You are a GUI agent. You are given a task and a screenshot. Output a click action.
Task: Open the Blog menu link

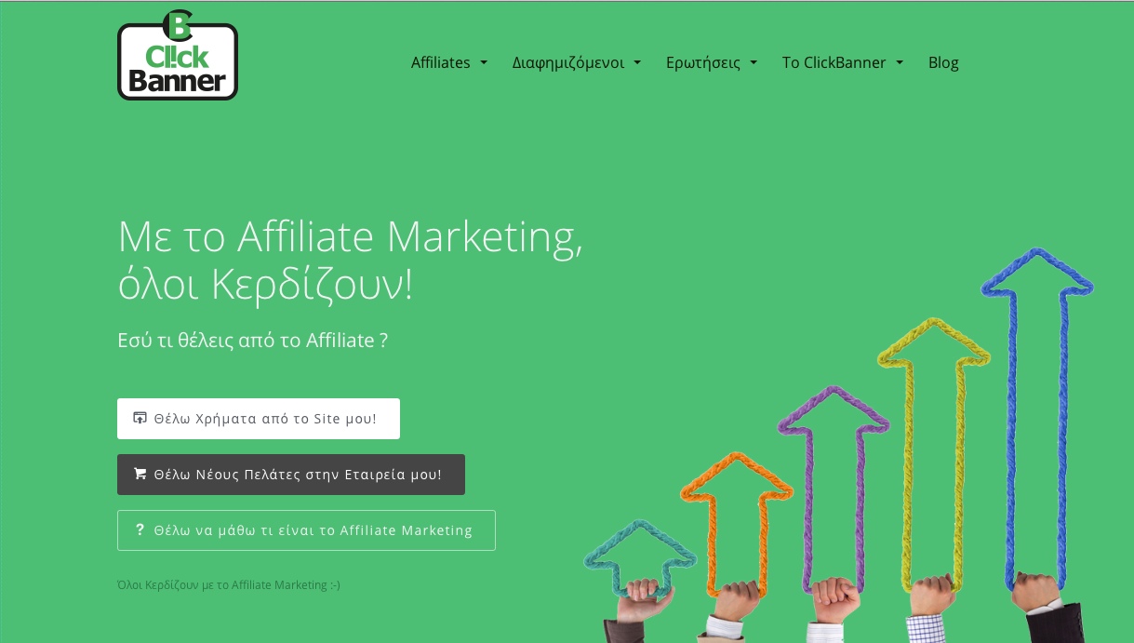[x=943, y=62]
